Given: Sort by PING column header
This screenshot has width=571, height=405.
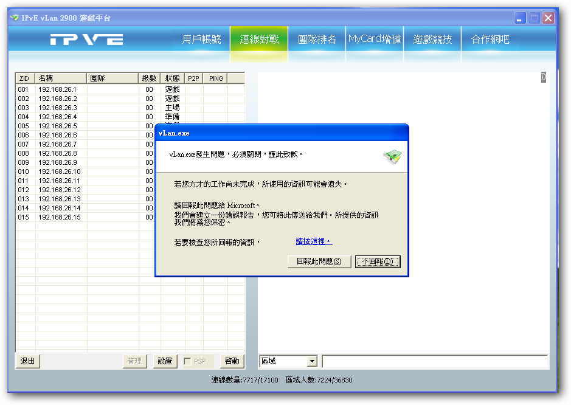Looking at the screenshot, I should tap(216, 78).
